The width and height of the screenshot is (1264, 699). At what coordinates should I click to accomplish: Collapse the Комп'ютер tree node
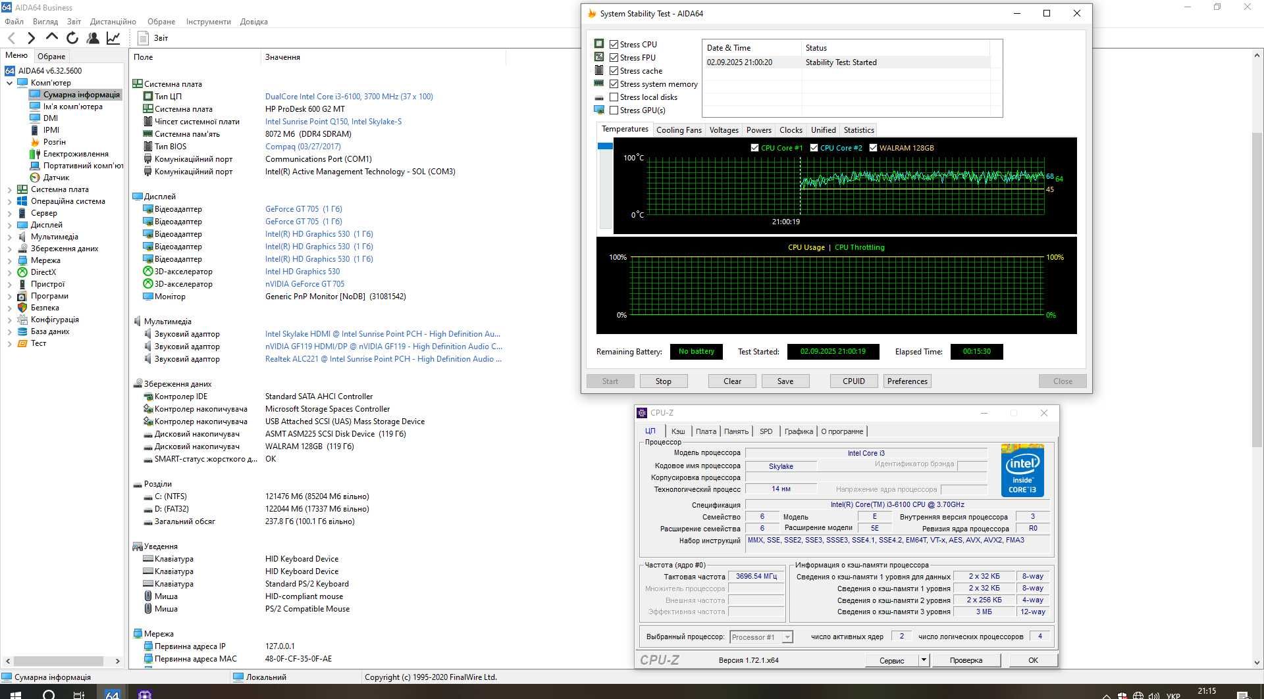[9, 83]
